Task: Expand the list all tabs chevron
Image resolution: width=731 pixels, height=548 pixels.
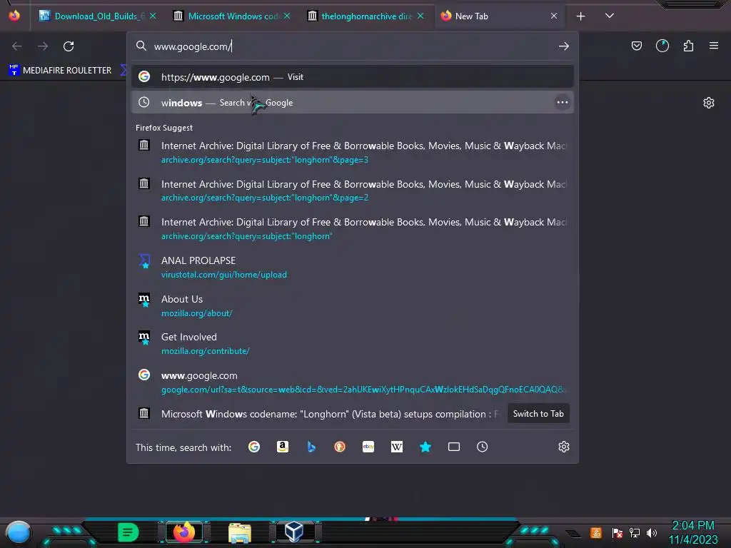Action: tap(610, 16)
